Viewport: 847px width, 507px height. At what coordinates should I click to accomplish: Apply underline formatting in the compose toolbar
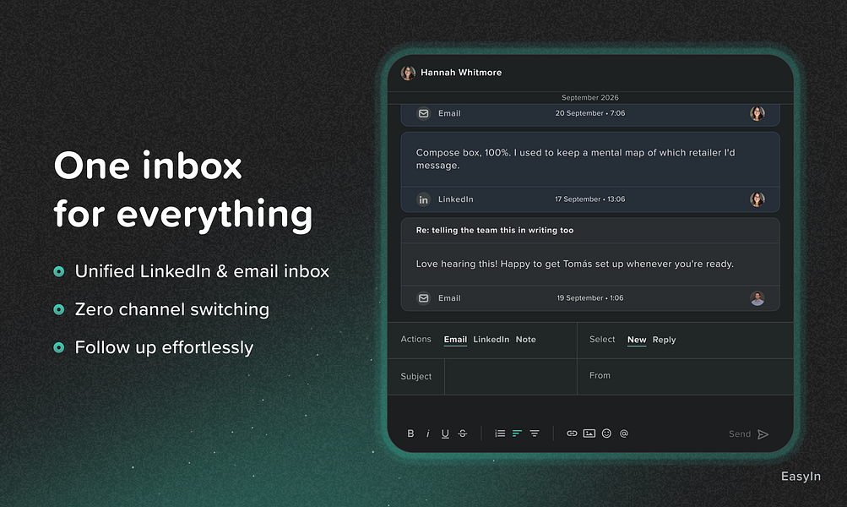point(445,433)
